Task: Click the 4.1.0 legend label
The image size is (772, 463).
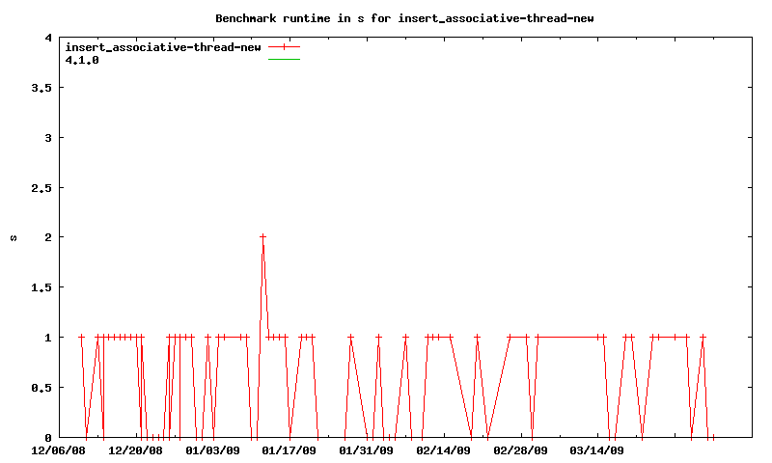Action: [82, 60]
